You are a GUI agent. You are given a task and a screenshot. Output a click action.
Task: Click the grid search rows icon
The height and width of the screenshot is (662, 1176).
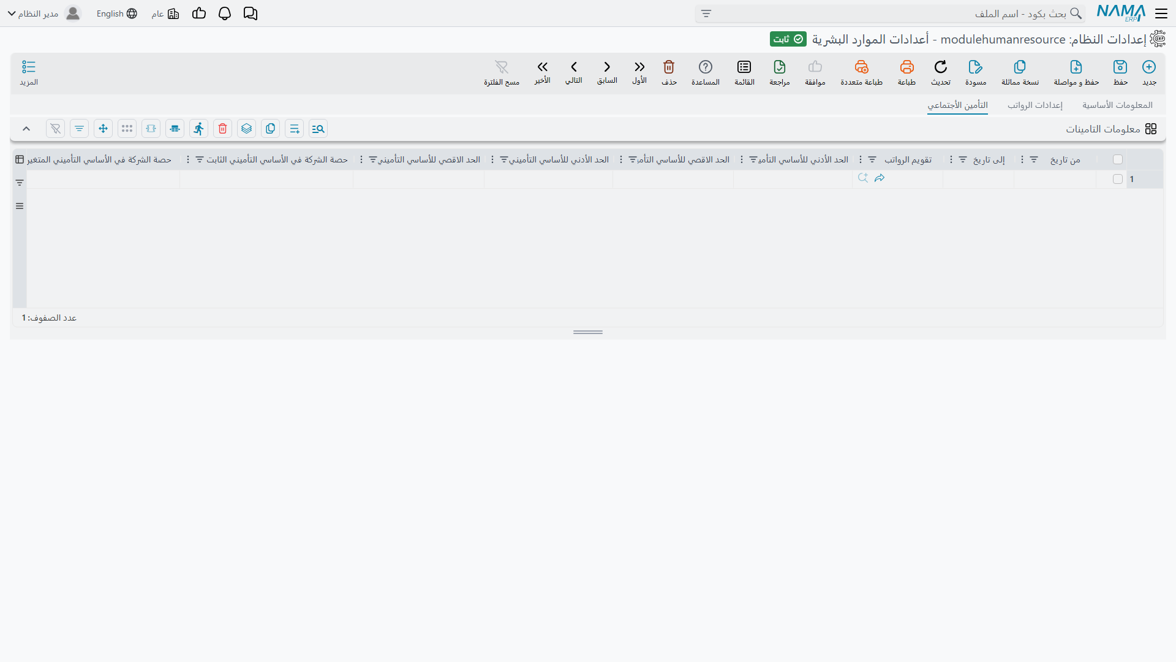pos(318,129)
